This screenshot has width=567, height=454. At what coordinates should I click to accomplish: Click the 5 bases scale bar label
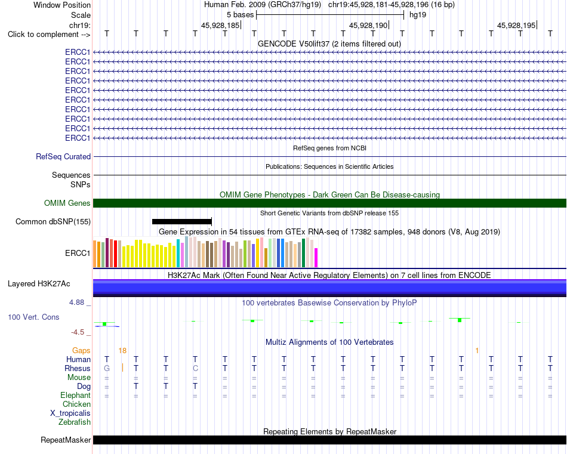tap(240, 15)
